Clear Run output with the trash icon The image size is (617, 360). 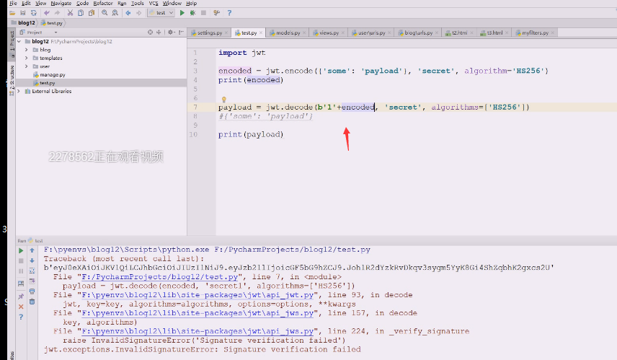32,302
